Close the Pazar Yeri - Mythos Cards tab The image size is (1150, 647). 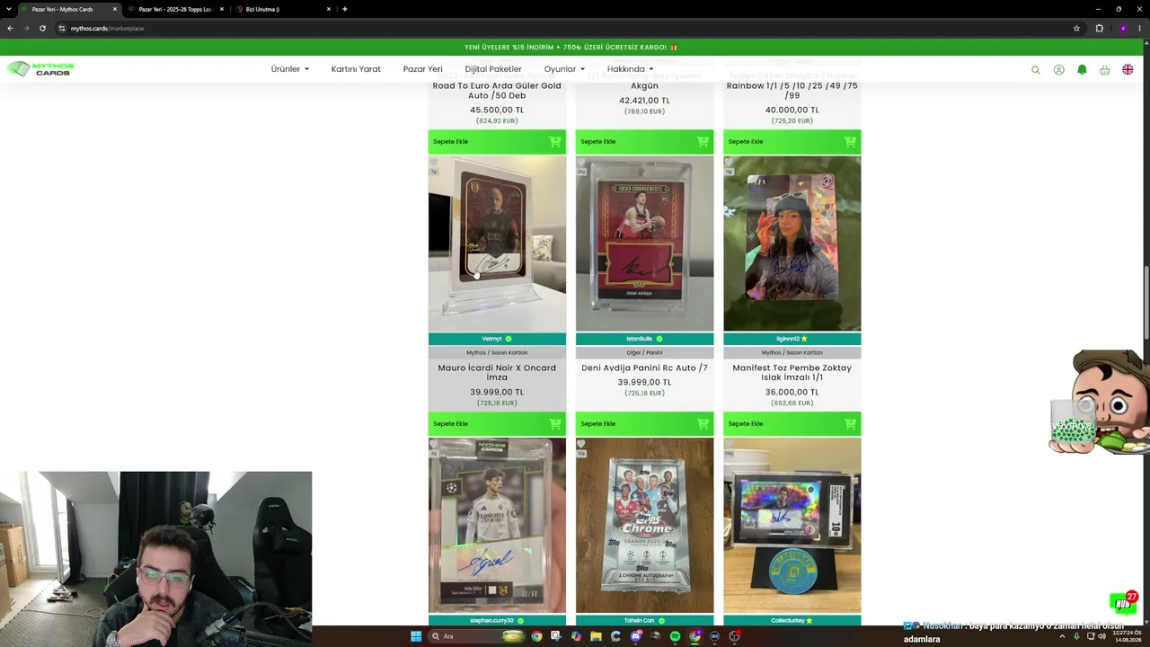click(115, 9)
